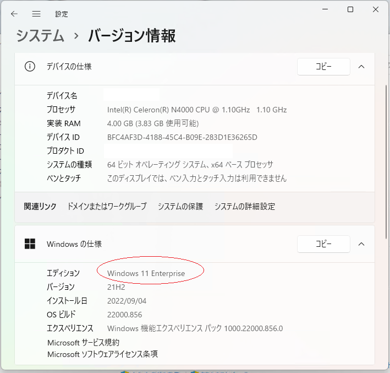Select the RAM value 4.00 GB
This screenshot has height=373, width=390.
(x=153, y=123)
